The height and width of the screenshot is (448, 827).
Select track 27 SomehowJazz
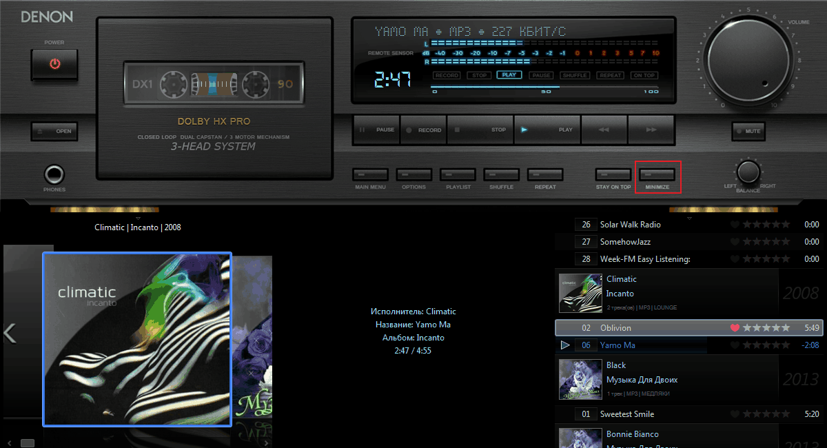pyautogui.click(x=689, y=242)
